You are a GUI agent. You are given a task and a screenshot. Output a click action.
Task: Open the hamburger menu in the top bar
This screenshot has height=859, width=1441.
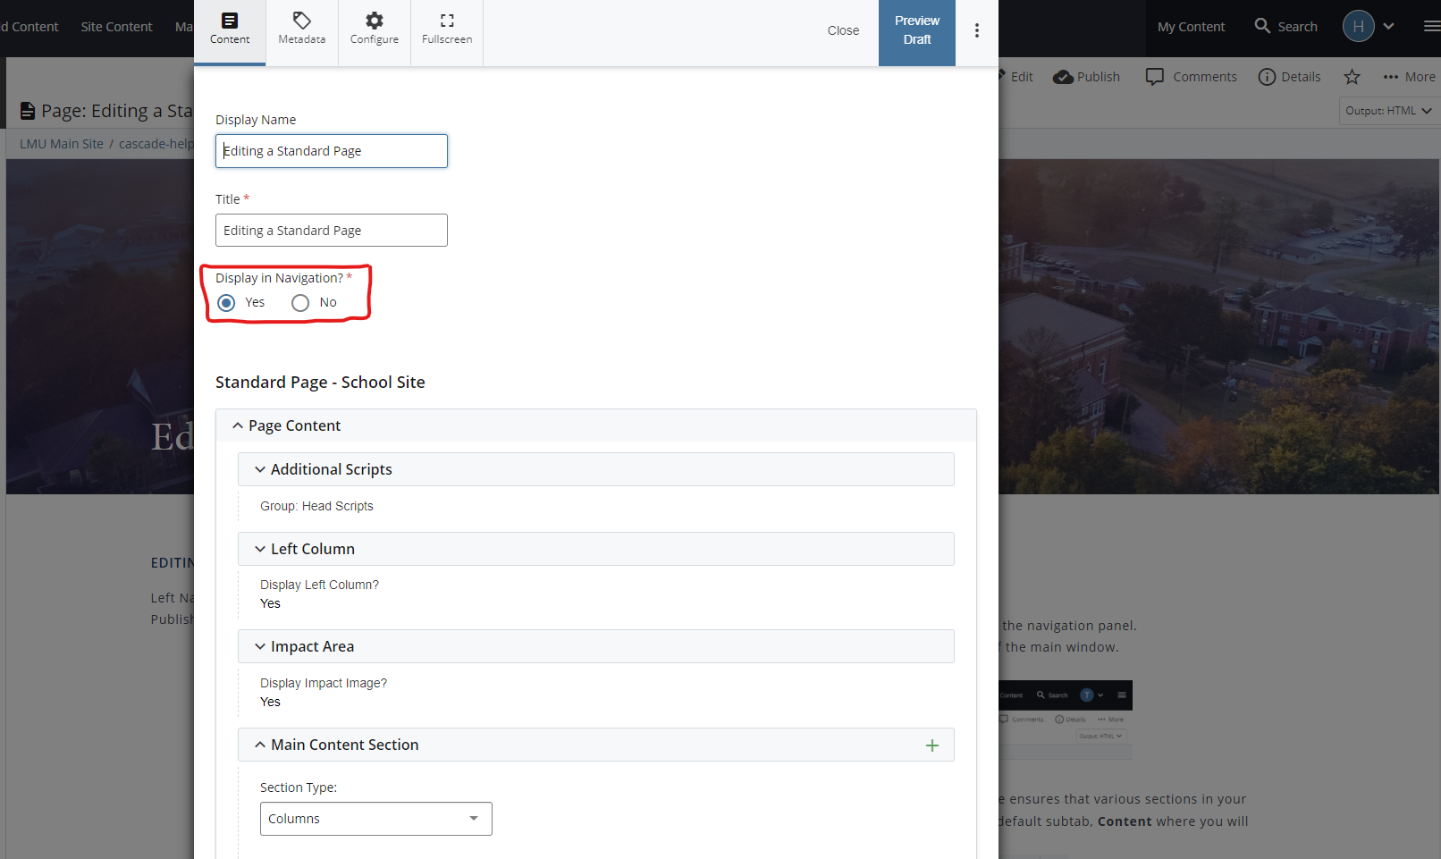click(1431, 26)
